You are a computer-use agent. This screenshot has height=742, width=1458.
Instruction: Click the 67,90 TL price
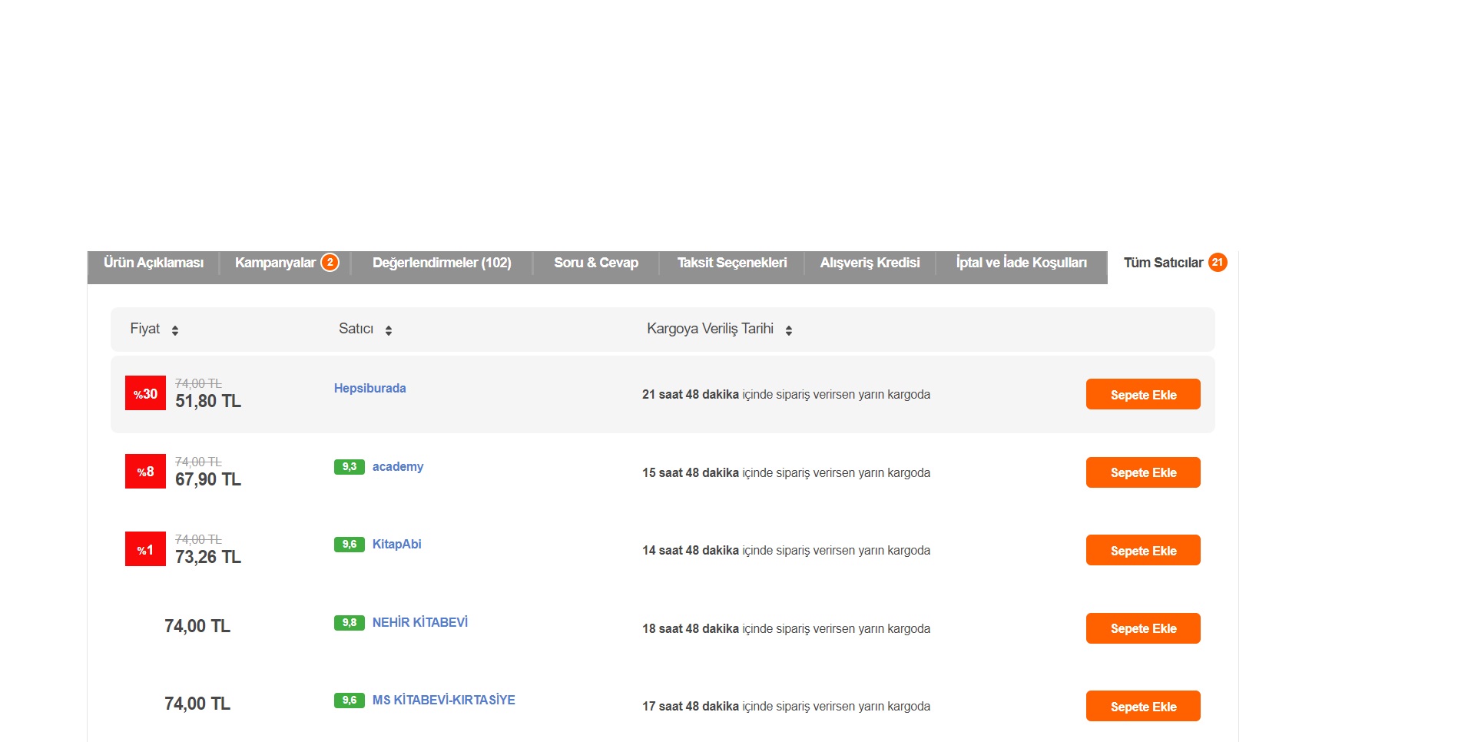point(208,480)
